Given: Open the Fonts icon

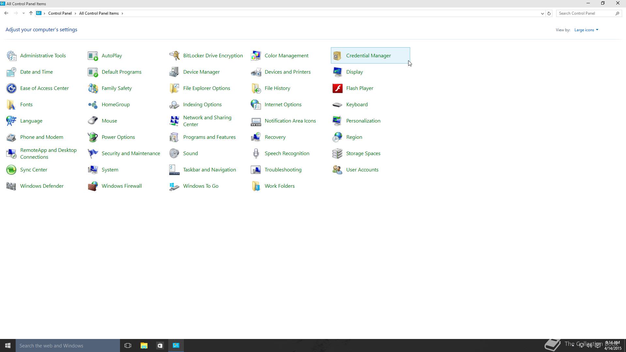Looking at the screenshot, I should (11, 105).
